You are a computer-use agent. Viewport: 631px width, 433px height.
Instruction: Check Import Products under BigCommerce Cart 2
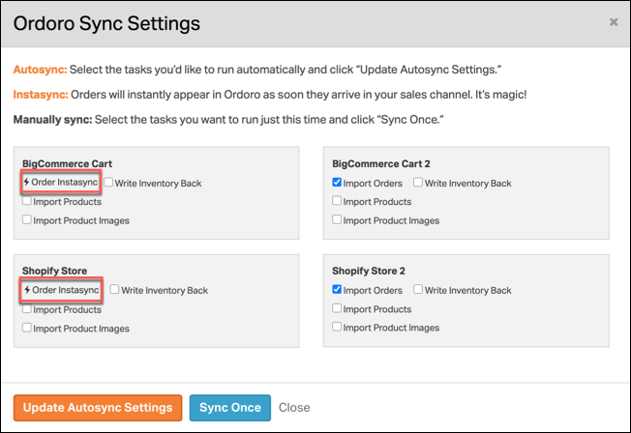click(x=337, y=201)
